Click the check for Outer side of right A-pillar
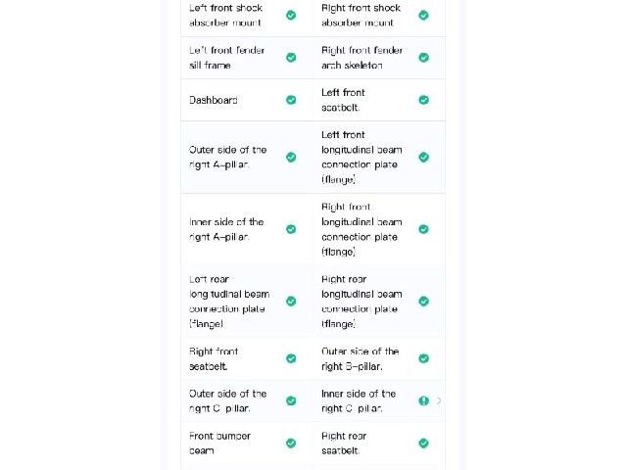Screen dimensions: 627x470 click(291, 157)
